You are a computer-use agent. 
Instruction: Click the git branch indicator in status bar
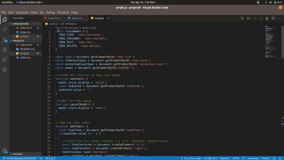20,158
